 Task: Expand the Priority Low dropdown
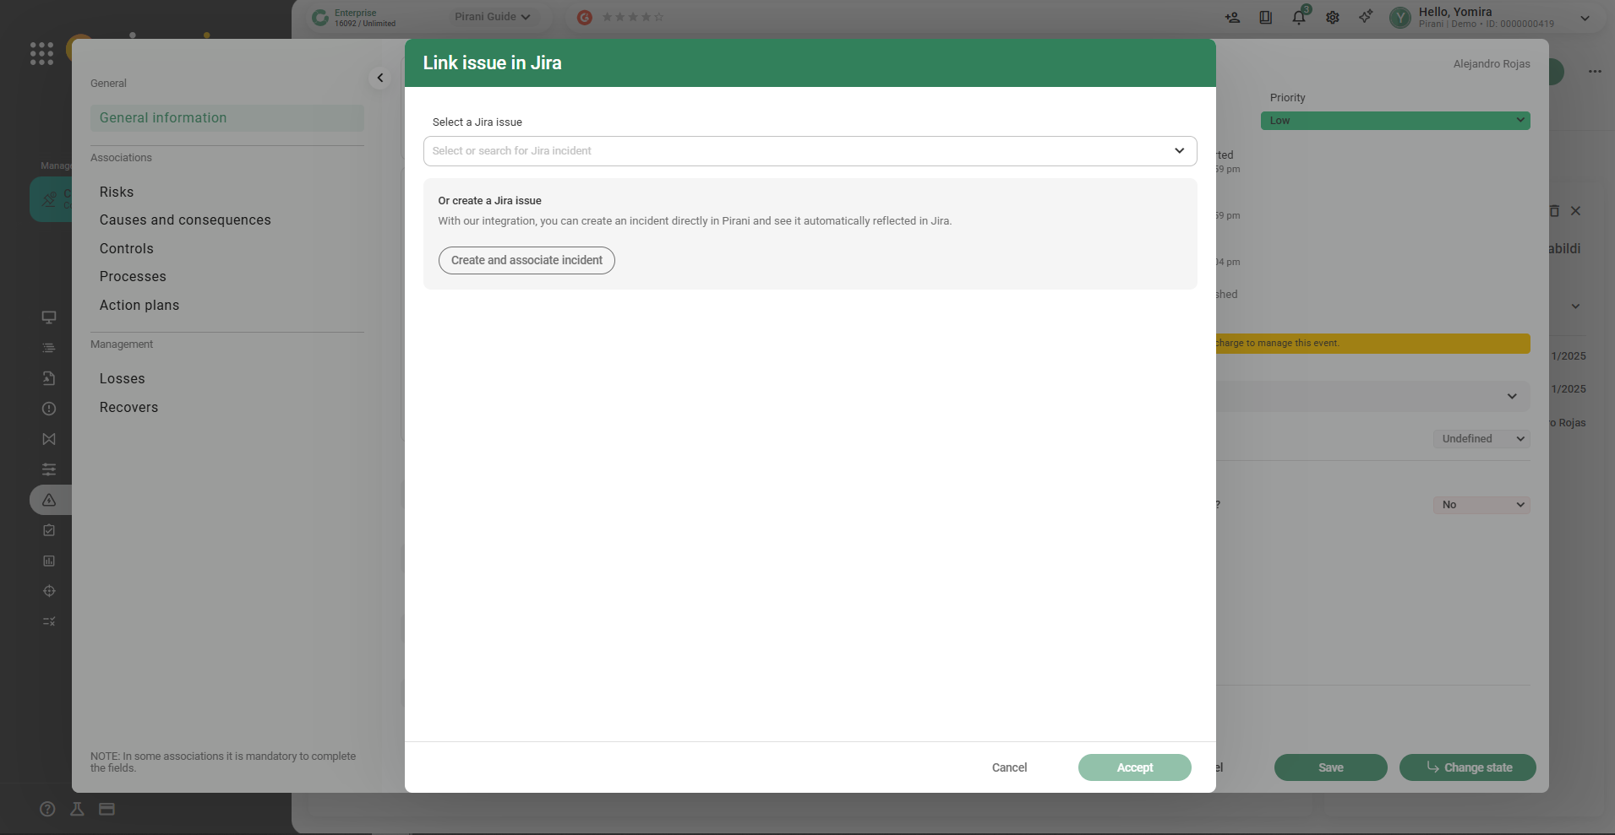1394,121
